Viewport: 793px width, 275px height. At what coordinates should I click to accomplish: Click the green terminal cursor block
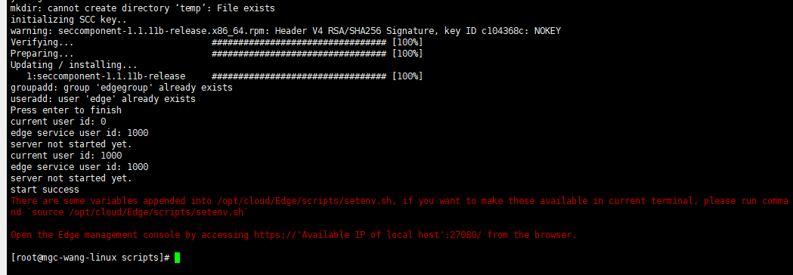coord(177,258)
